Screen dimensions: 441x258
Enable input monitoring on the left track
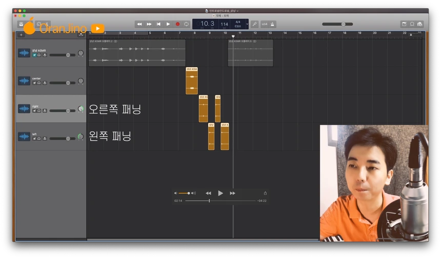pyautogui.click(x=45, y=138)
